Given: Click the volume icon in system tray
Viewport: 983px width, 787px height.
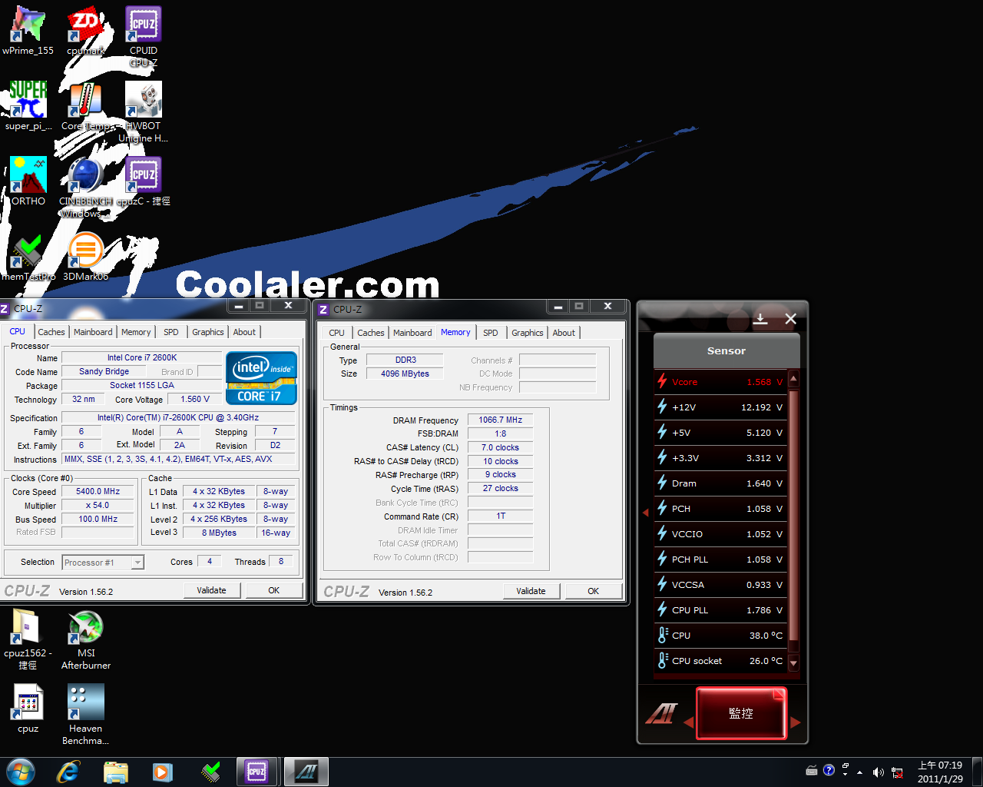Looking at the screenshot, I should pyautogui.click(x=878, y=772).
